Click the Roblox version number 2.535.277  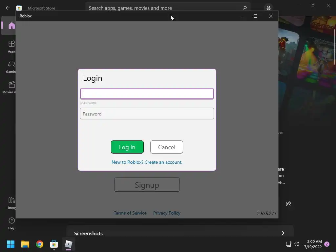coord(267,214)
